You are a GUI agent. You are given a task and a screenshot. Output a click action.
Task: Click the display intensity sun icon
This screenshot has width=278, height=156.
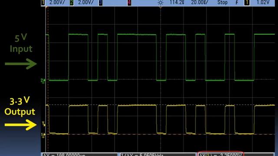(x=160, y=3)
